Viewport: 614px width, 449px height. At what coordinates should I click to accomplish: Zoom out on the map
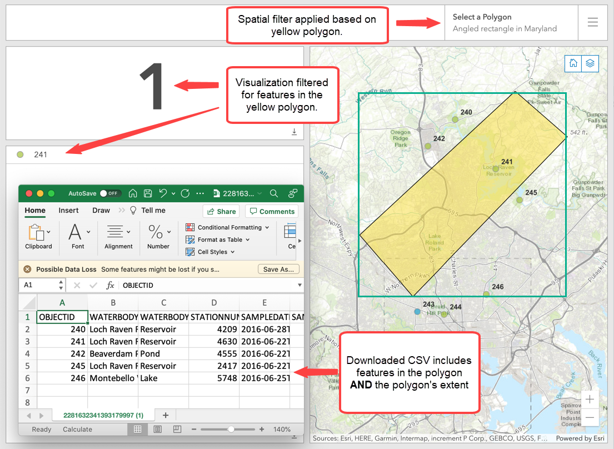[x=590, y=417]
